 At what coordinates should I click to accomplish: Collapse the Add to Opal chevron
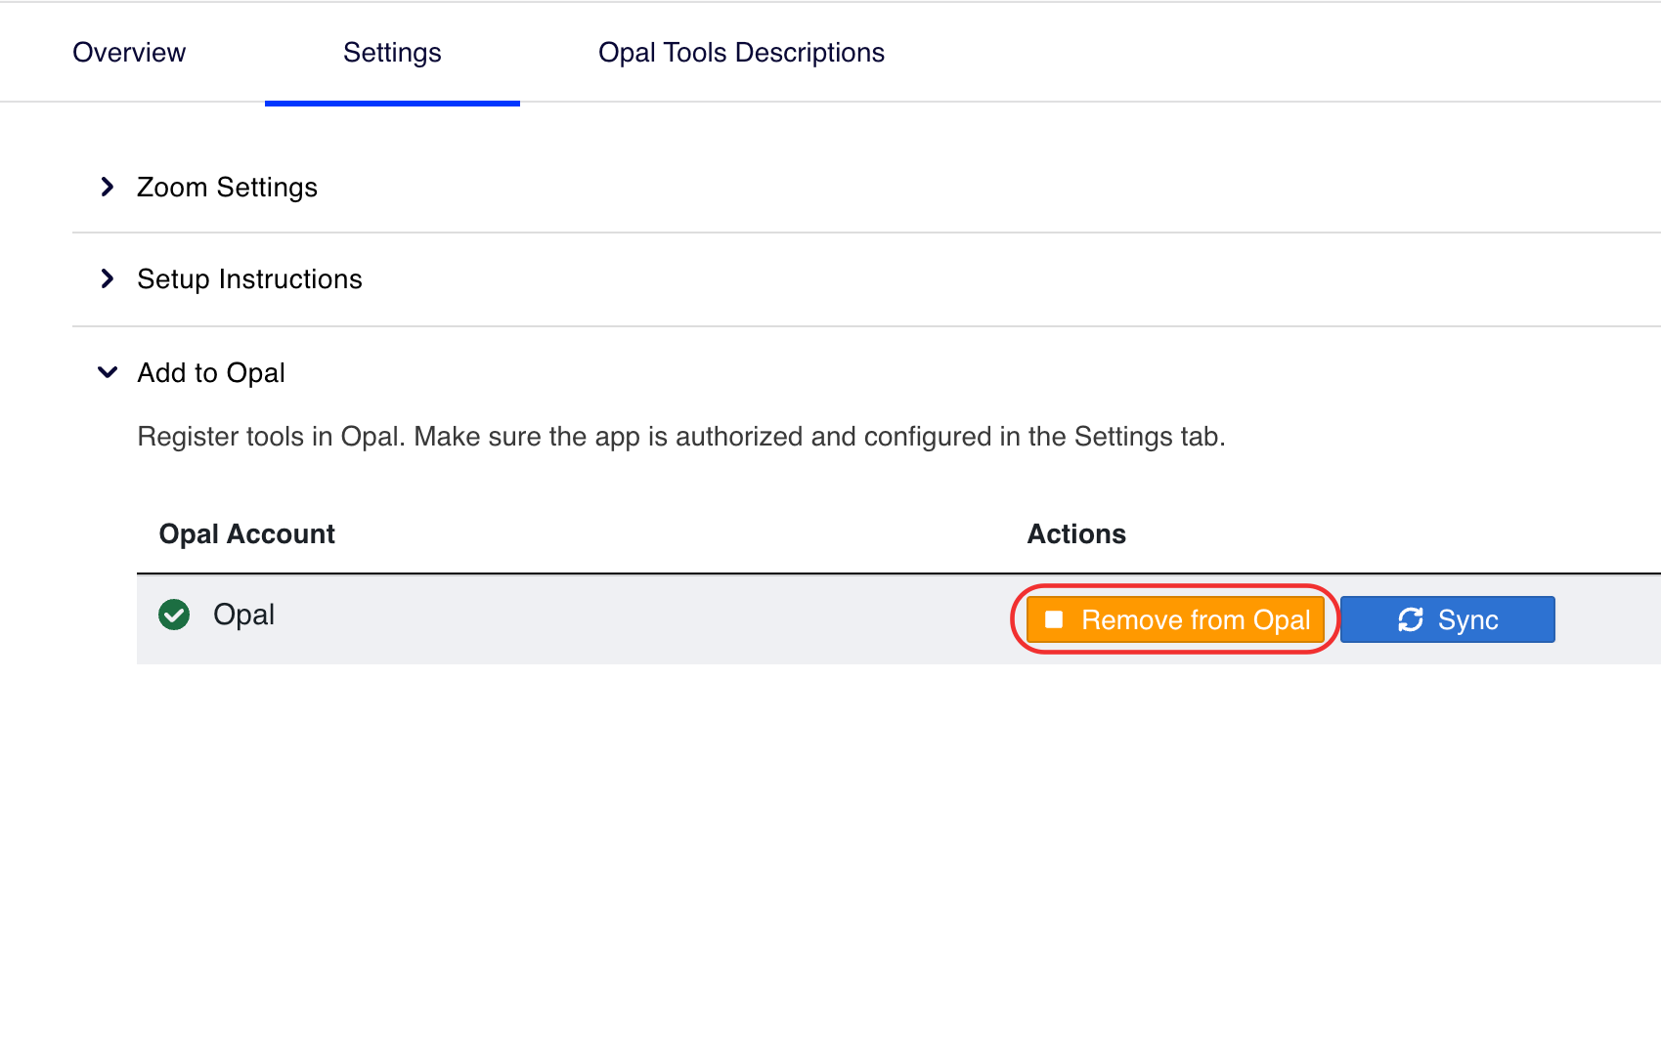tap(108, 372)
